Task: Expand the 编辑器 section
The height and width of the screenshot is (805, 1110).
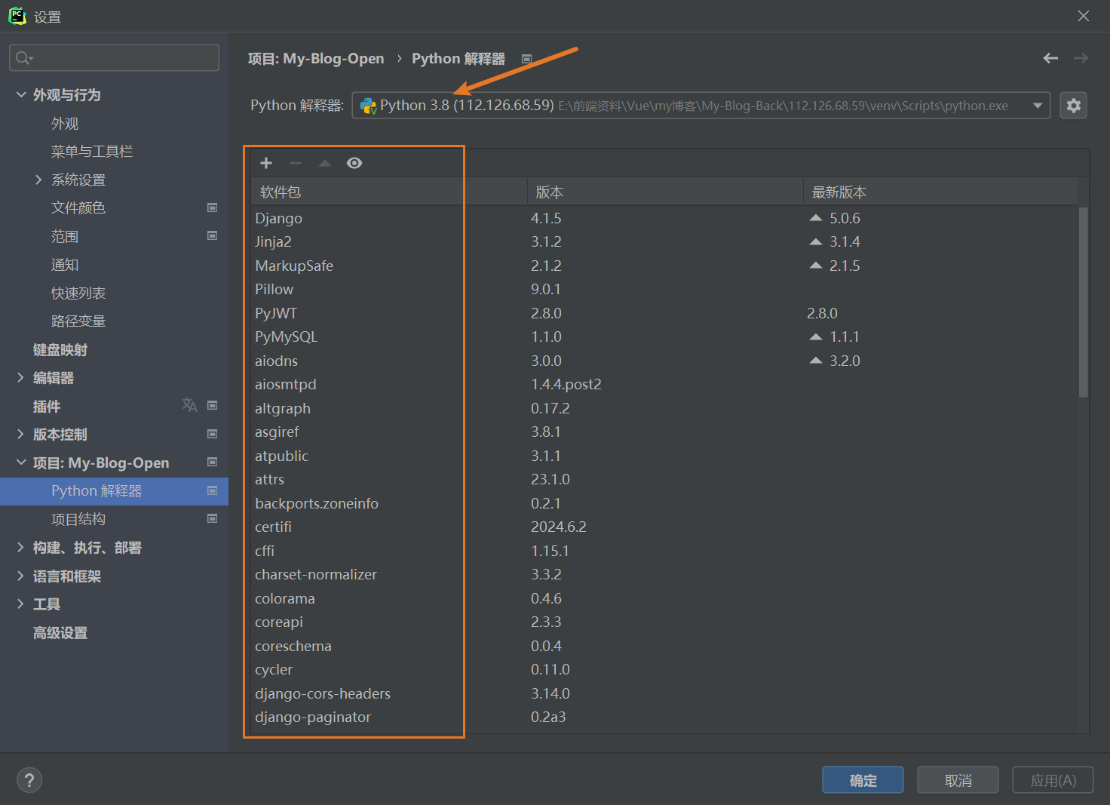Action: coord(20,377)
